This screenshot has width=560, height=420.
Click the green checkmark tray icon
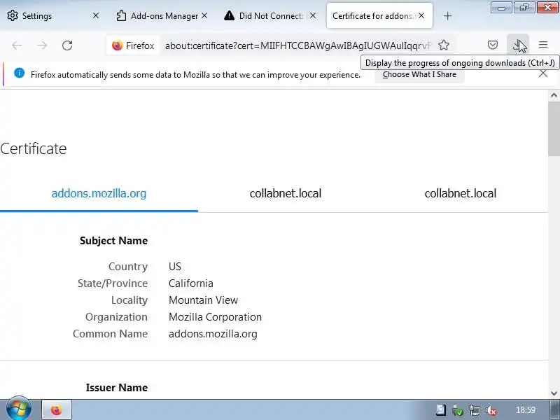pyautogui.click(x=458, y=410)
